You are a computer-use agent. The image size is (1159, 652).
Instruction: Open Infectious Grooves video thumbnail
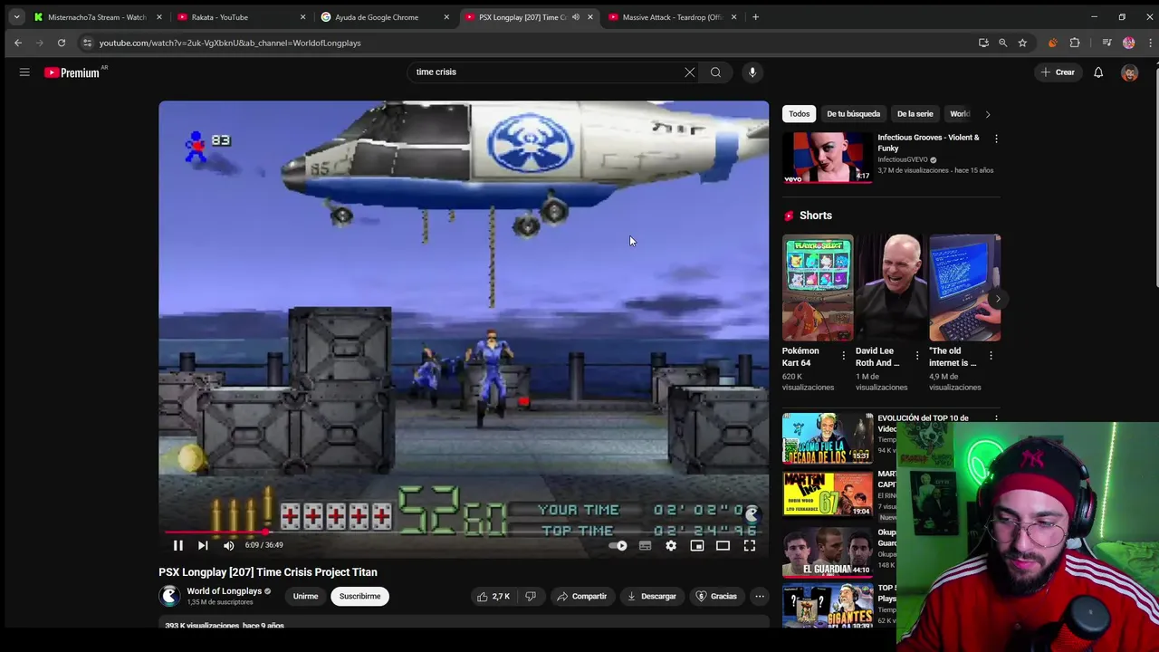coord(827,158)
